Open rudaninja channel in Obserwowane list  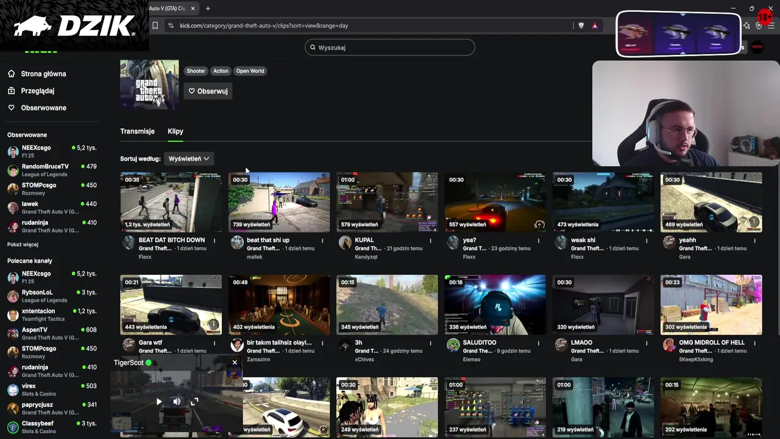click(52, 226)
